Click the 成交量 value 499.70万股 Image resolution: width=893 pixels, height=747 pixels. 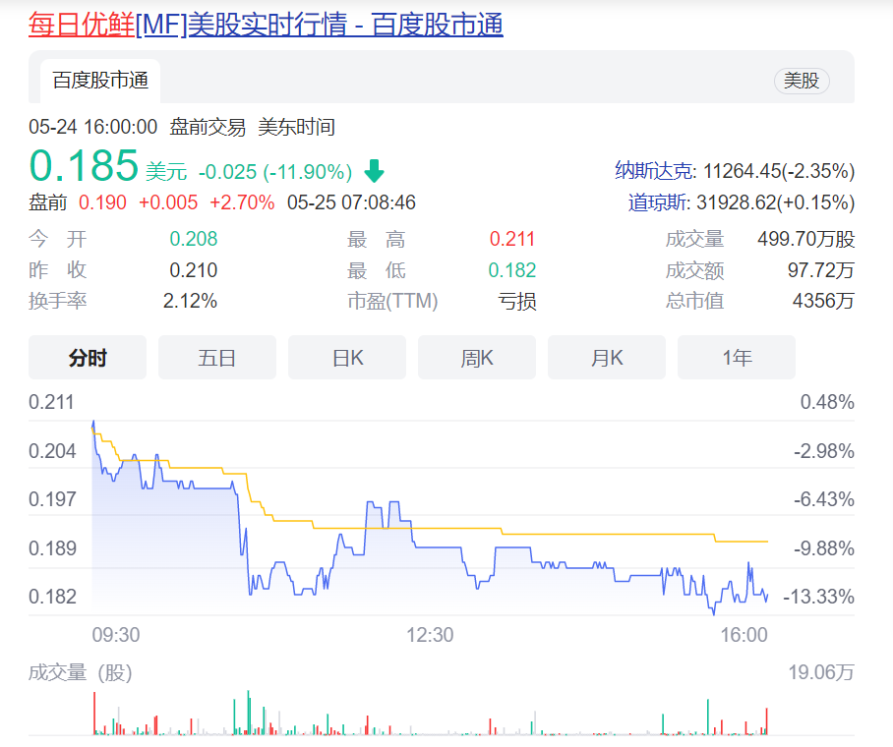805,239
